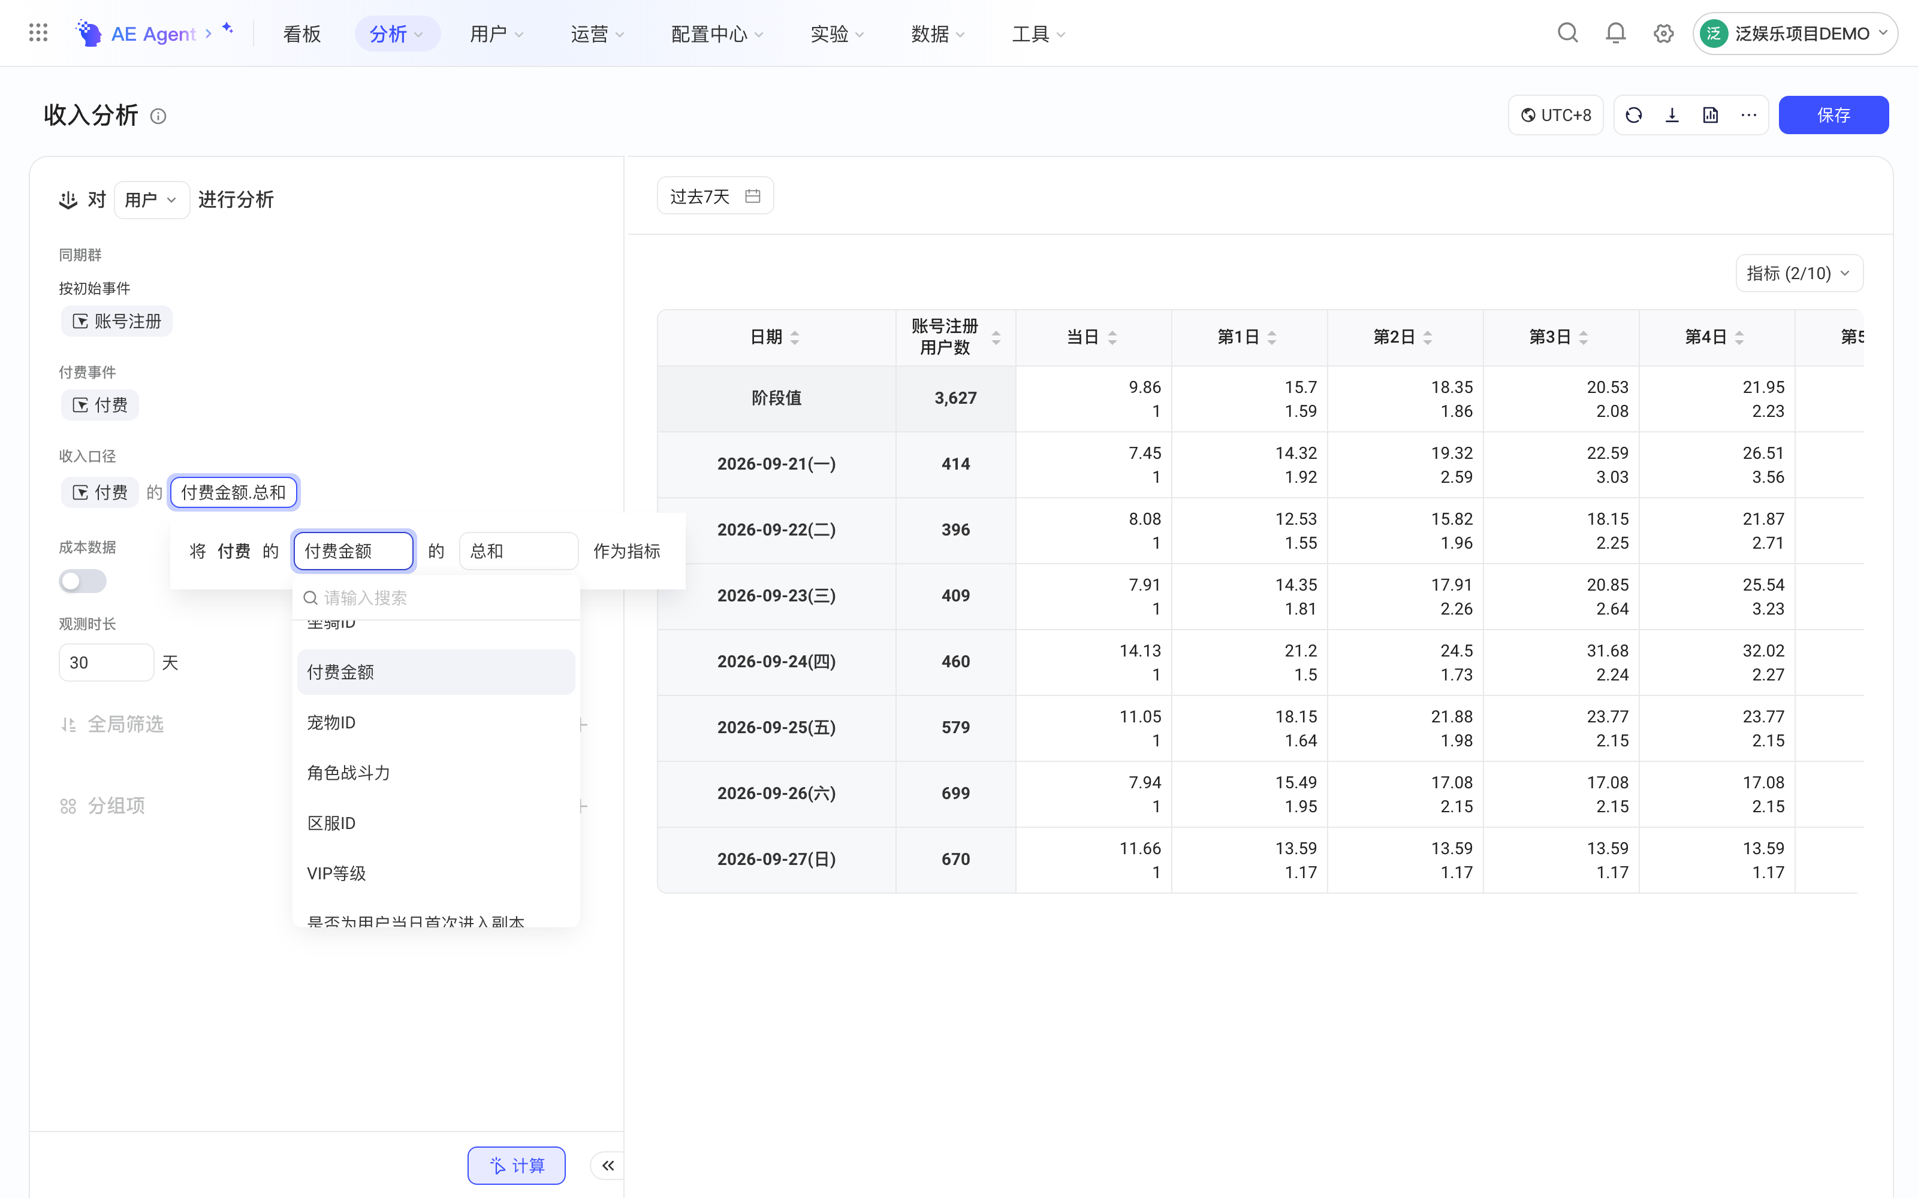Sort the table by 当日 column

(x=1113, y=337)
